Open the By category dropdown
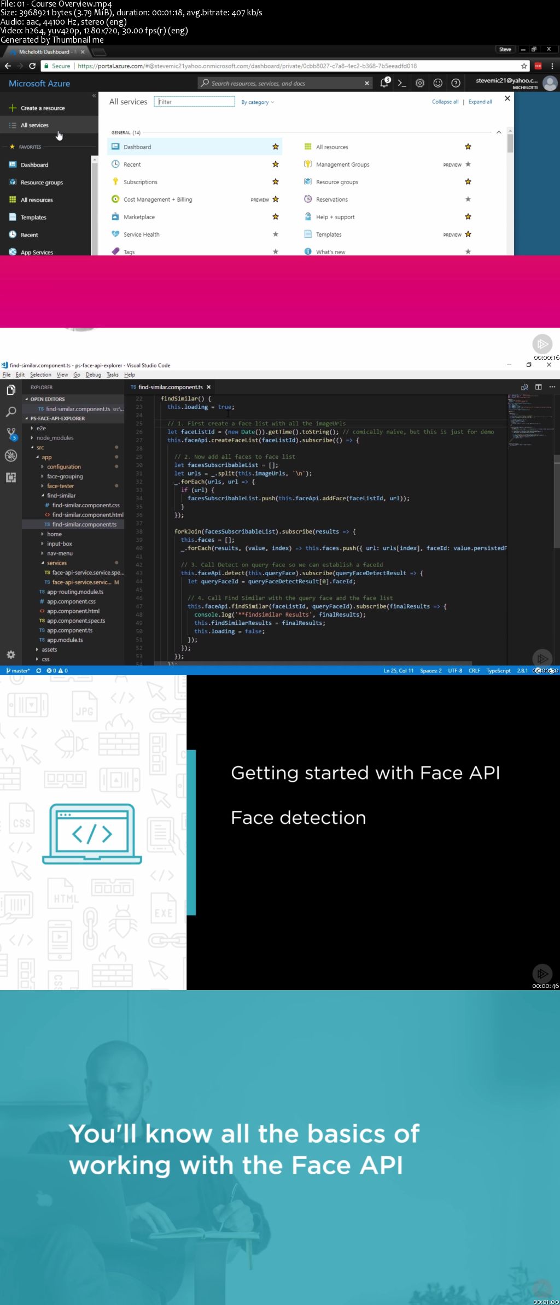Viewport: 560px width, 1305px height. (258, 102)
